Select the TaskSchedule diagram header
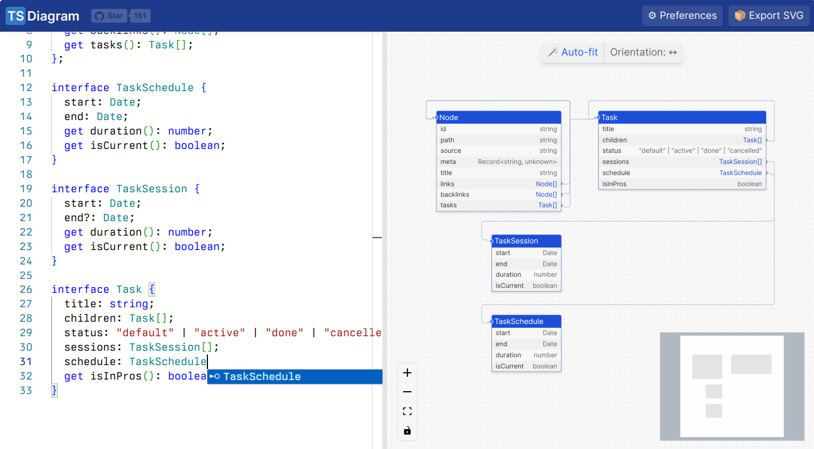This screenshot has height=449, width=814. coord(527,321)
